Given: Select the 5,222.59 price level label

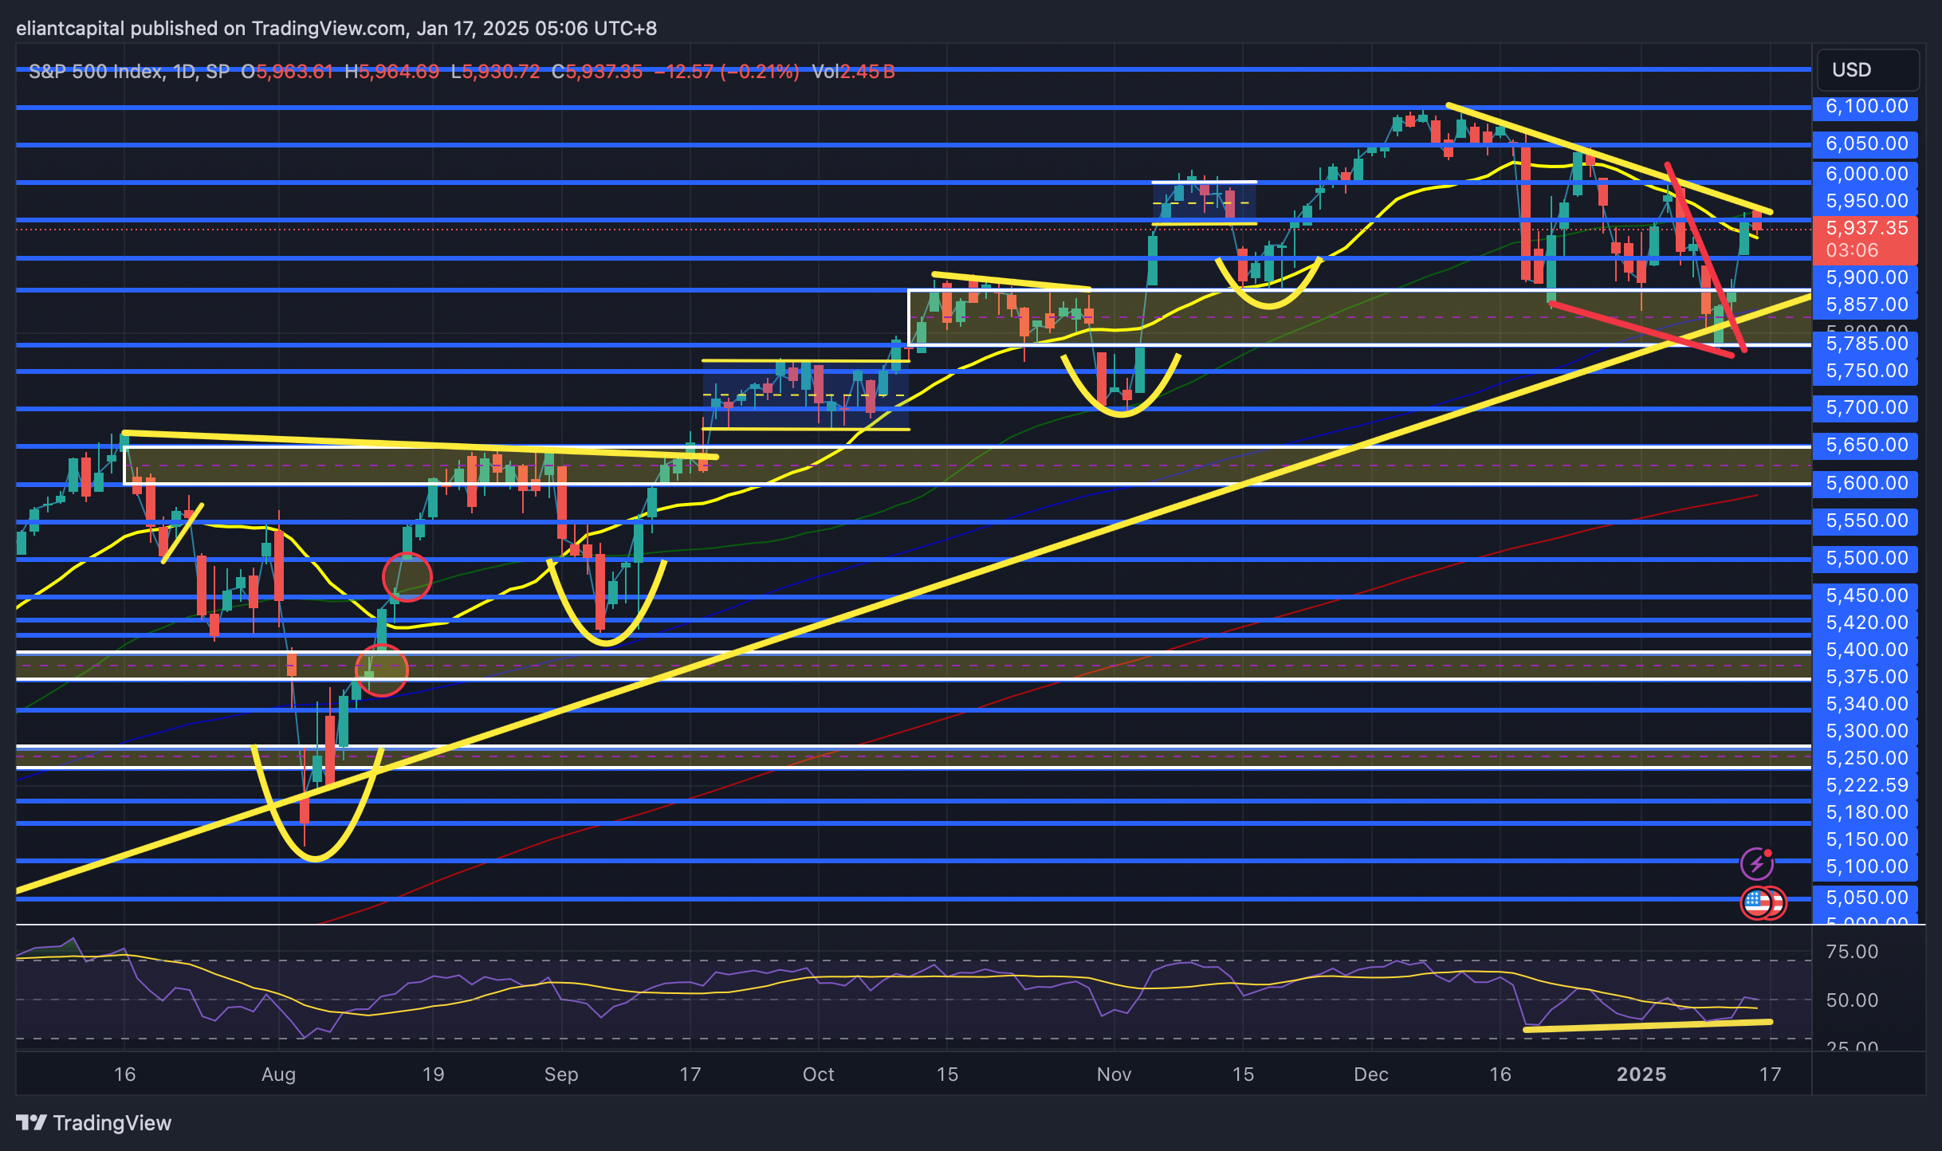Looking at the screenshot, I should (x=1865, y=785).
